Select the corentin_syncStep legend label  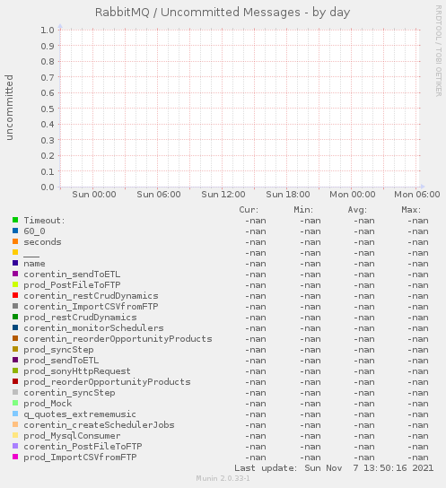point(69,393)
